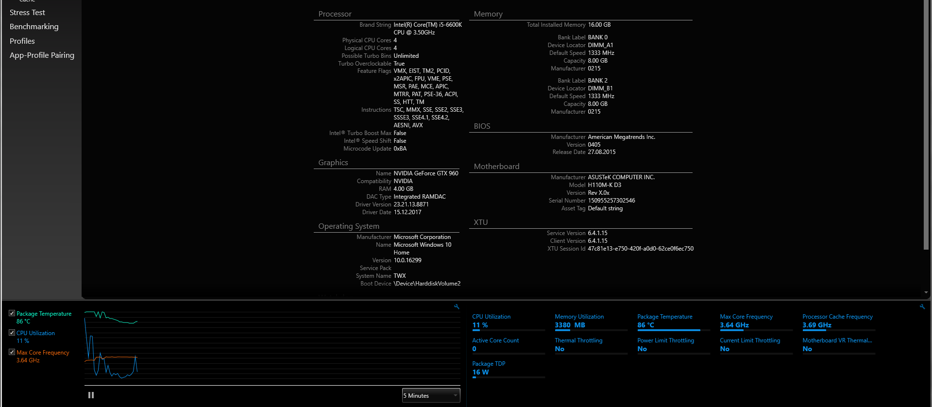Select the Package Temperature 86 °C tile
932x407 pixels.
(x=674, y=322)
